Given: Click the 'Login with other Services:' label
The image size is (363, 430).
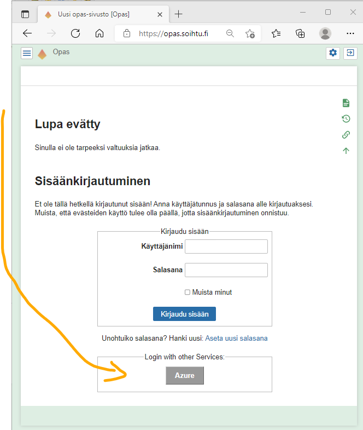Looking at the screenshot, I should click(x=185, y=357).
